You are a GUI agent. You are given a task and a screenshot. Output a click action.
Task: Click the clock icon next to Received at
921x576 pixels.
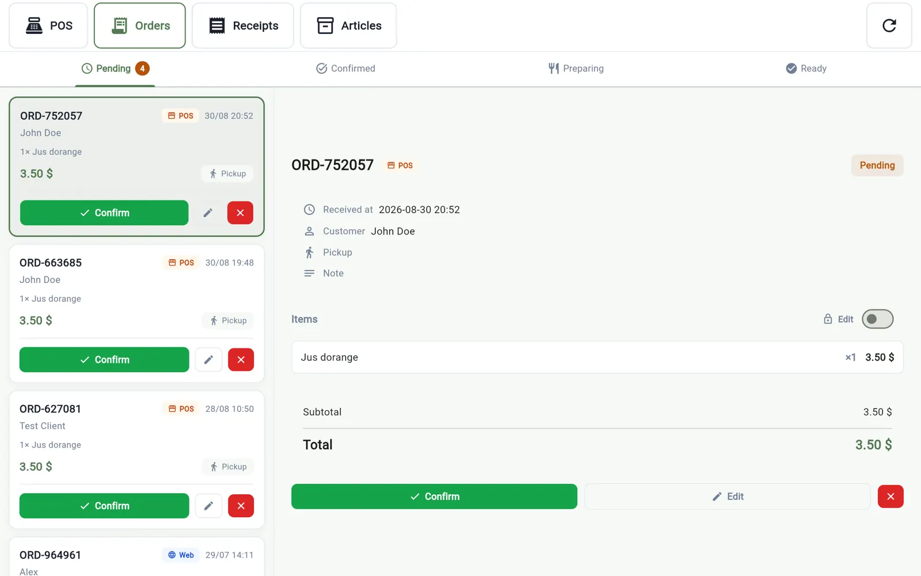tap(309, 210)
